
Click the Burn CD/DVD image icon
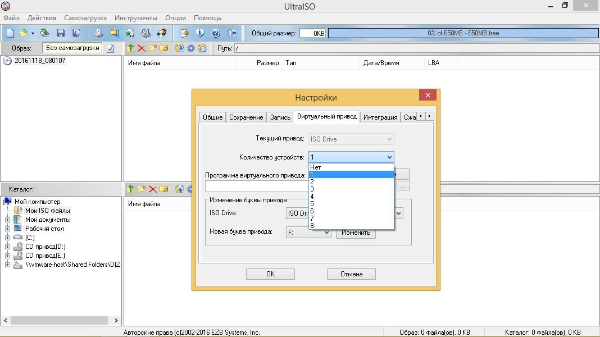pyautogui.click(x=162, y=33)
